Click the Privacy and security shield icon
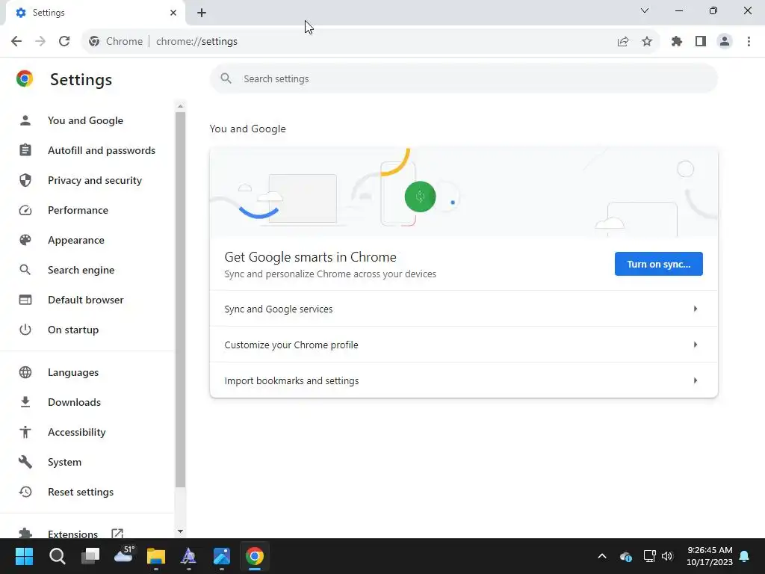The height and width of the screenshot is (574, 765). point(25,180)
